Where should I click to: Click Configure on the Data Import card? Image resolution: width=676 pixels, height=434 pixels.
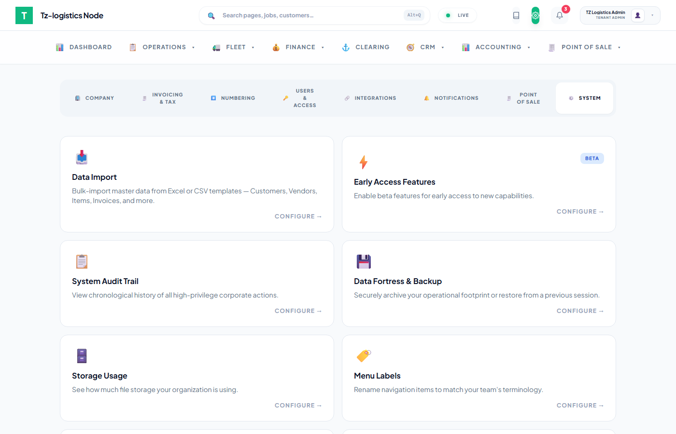click(298, 217)
